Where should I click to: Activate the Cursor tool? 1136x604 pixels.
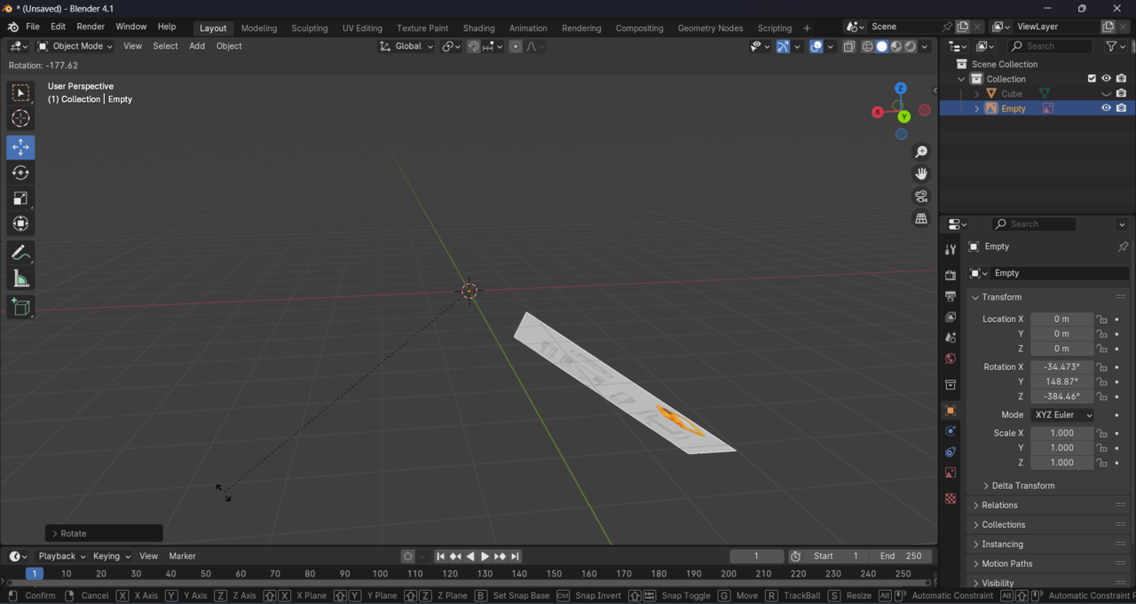point(20,119)
